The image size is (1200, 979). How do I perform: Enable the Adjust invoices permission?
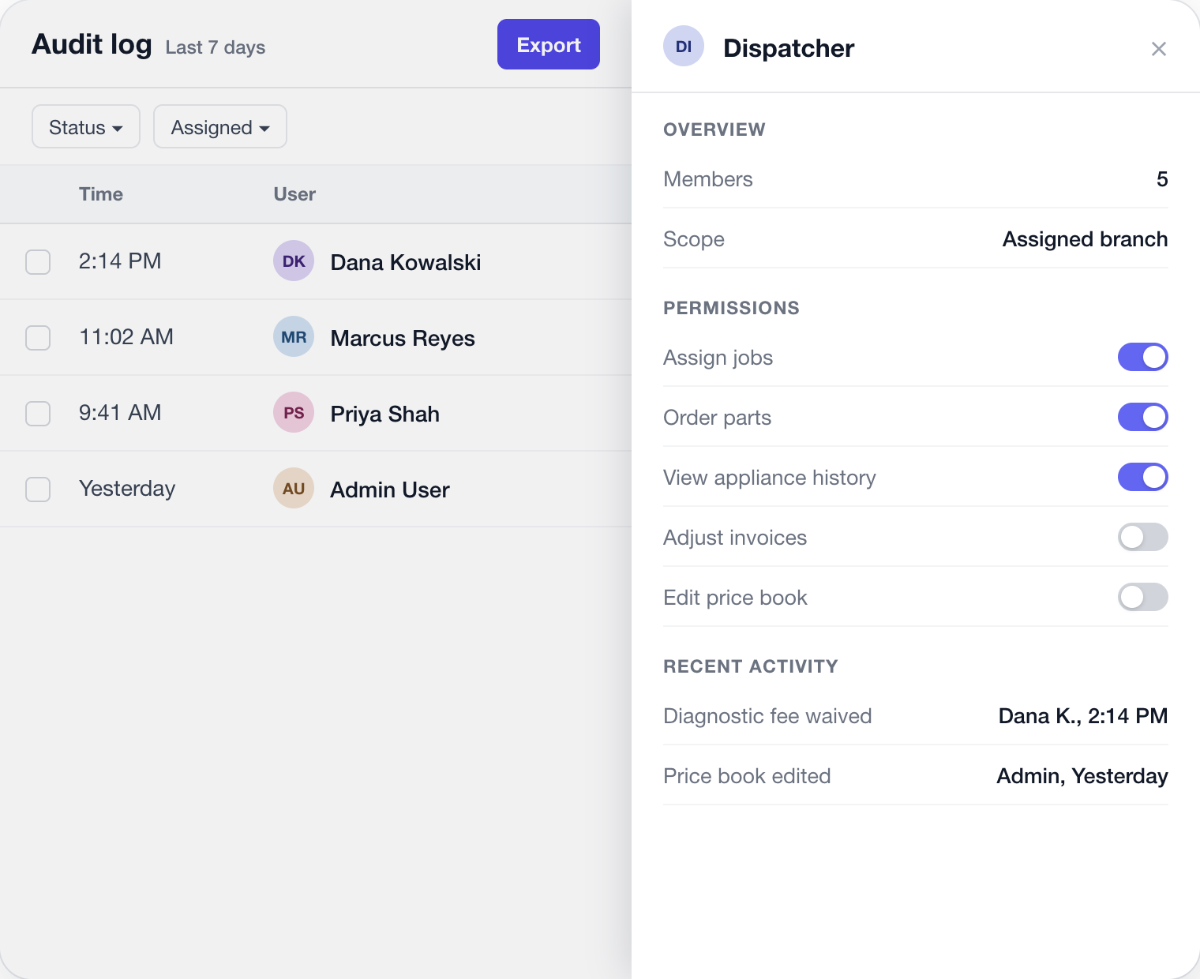[x=1142, y=537]
